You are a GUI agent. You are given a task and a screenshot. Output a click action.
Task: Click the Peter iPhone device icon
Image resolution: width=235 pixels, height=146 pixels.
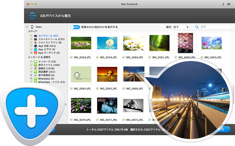(x=32, y=27)
